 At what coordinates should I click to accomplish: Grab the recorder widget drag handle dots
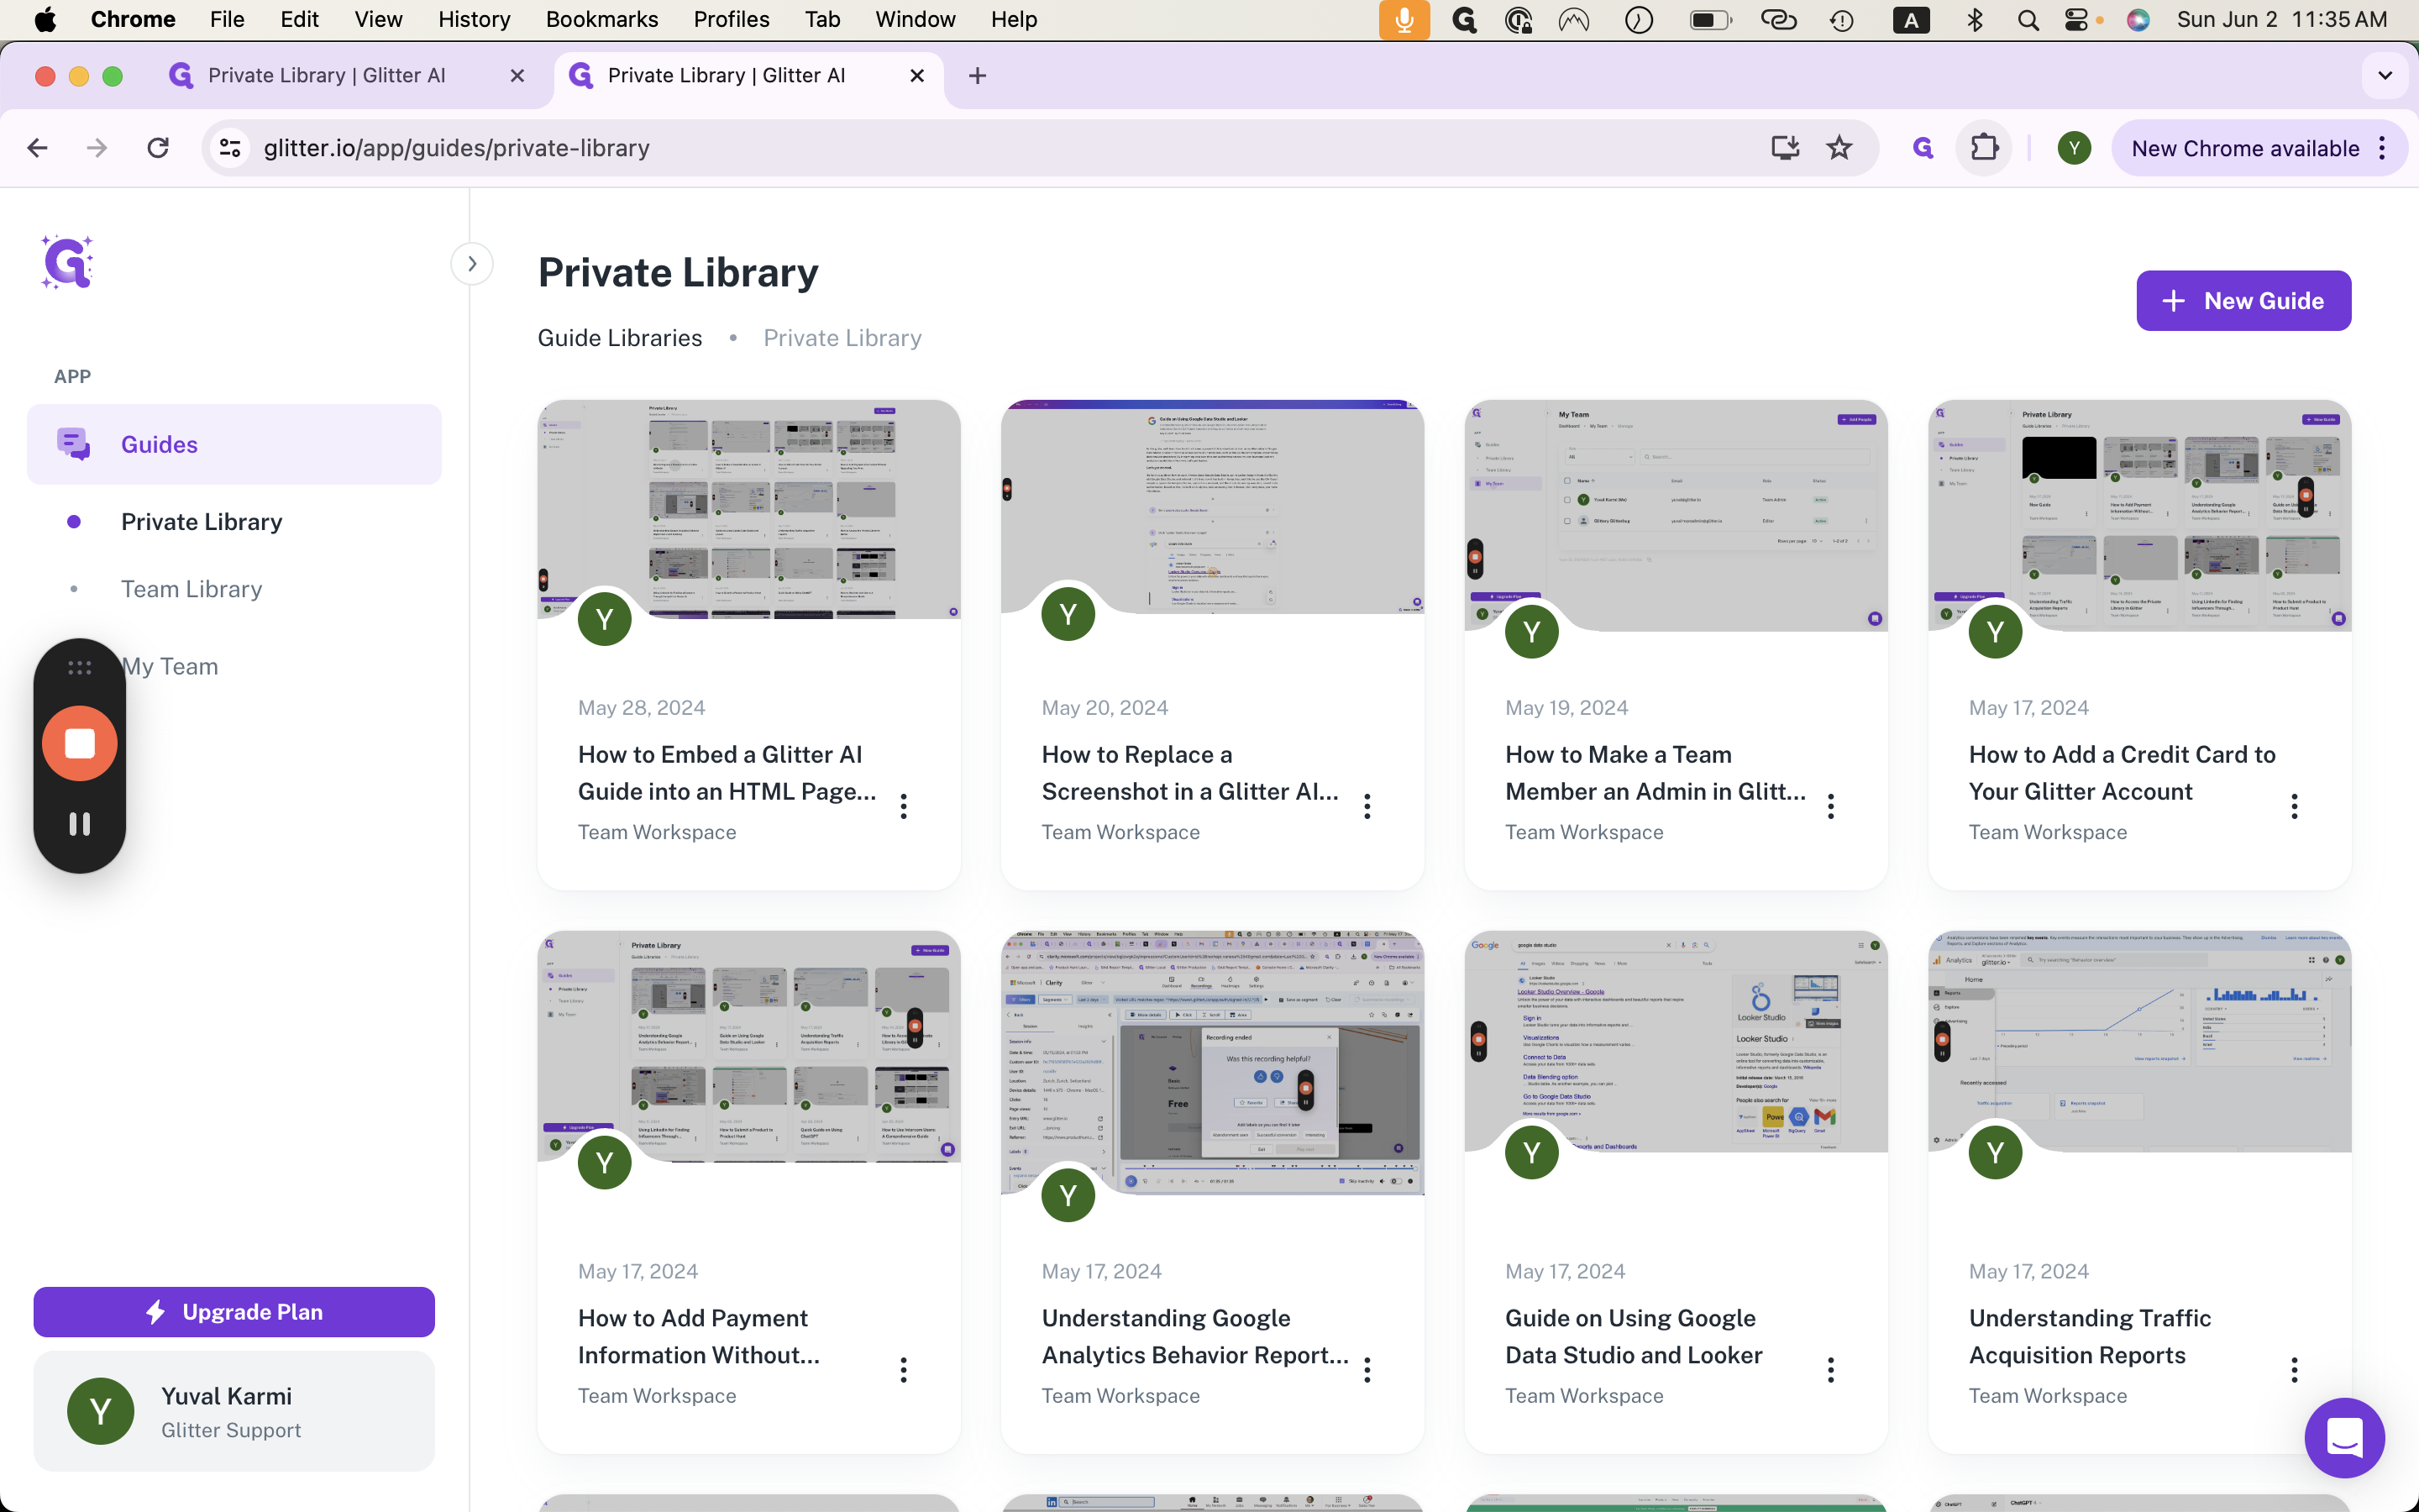tap(80, 667)
